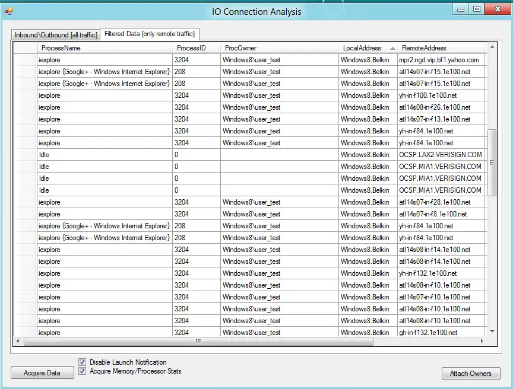
Task: Select atl14s07-in-f13.1e100.net remote address cell
Action: point(442,119)
